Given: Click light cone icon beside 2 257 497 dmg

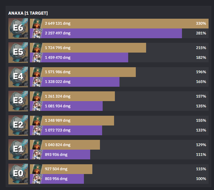Looking at the screenshot, I should (37, 33).
